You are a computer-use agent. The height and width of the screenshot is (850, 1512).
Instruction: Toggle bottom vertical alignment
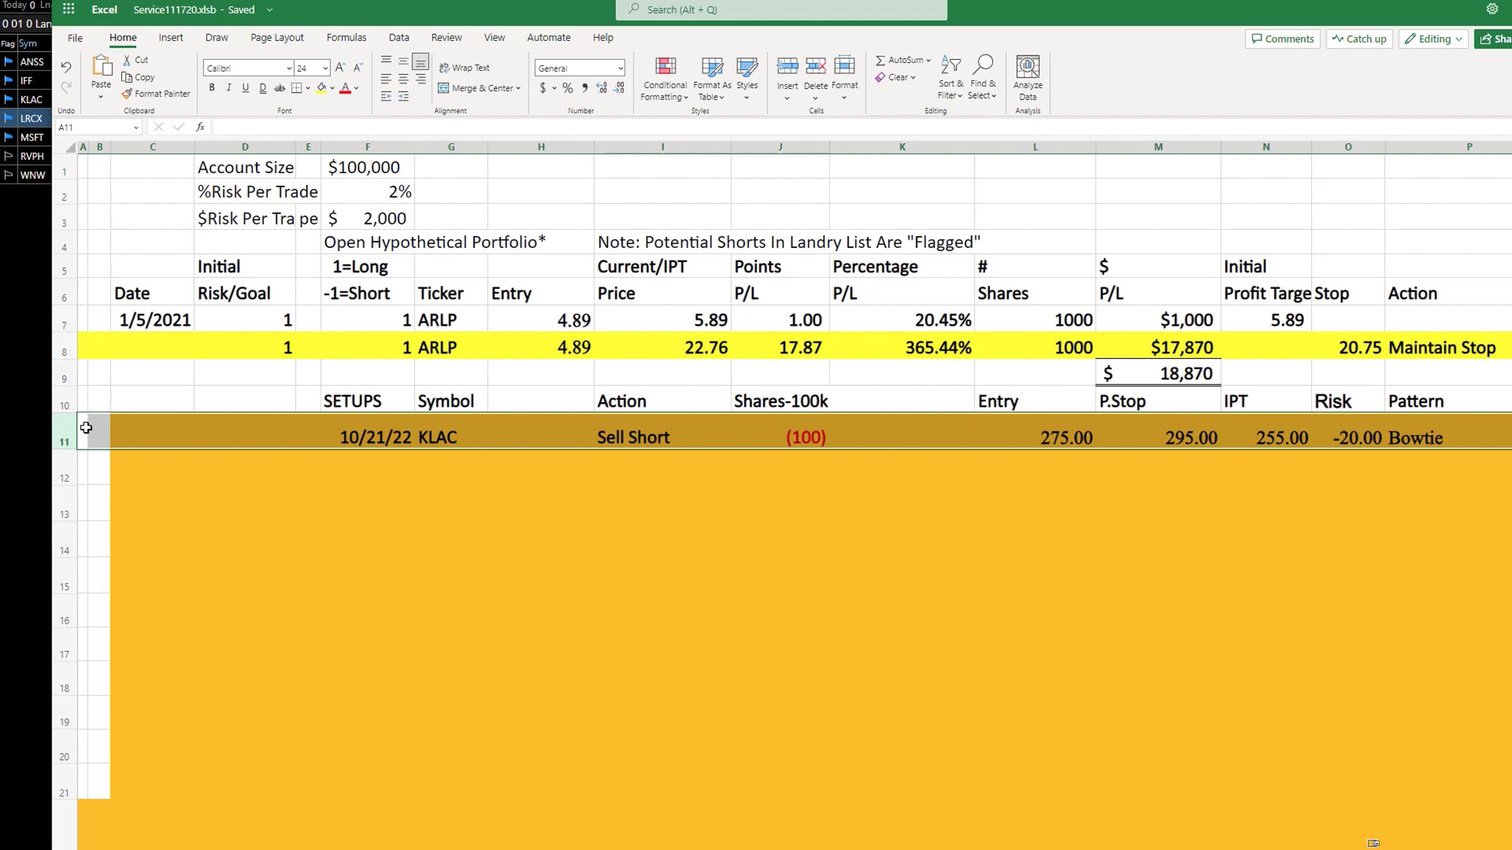coord(420,62)
